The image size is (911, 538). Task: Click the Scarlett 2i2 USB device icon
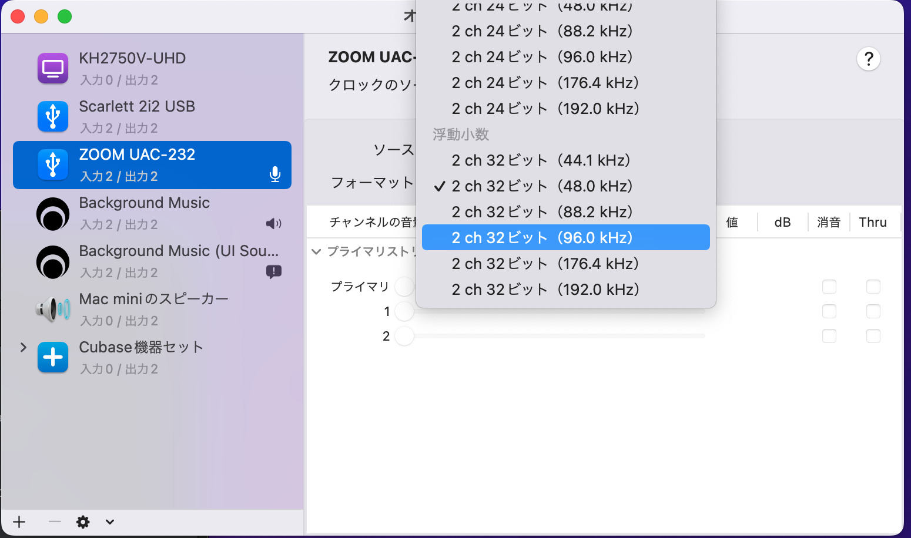(53, 116)
